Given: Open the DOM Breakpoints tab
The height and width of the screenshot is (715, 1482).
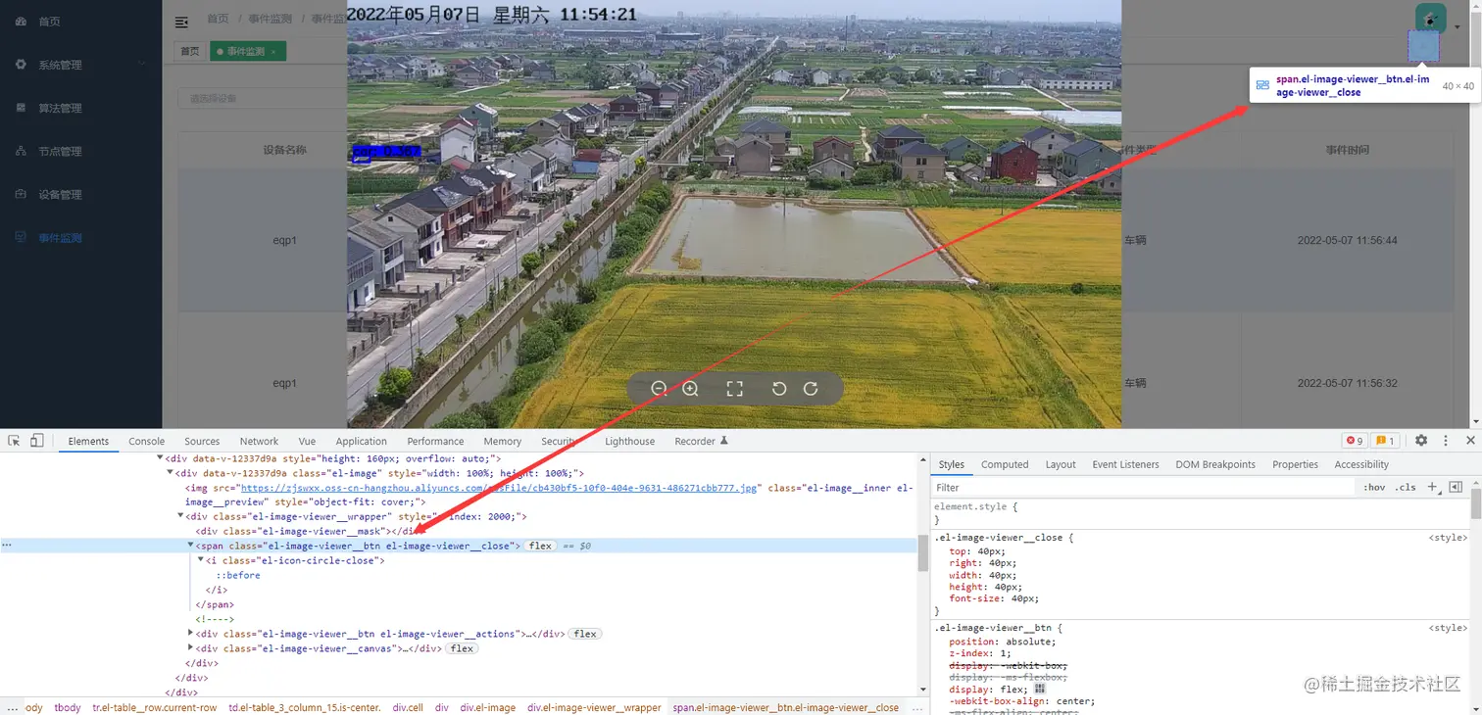Looking at the screenshot, I should 1215,464.
